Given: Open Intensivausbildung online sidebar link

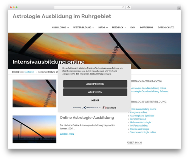Looking at the screenshot, I should [x=144, y=109].
